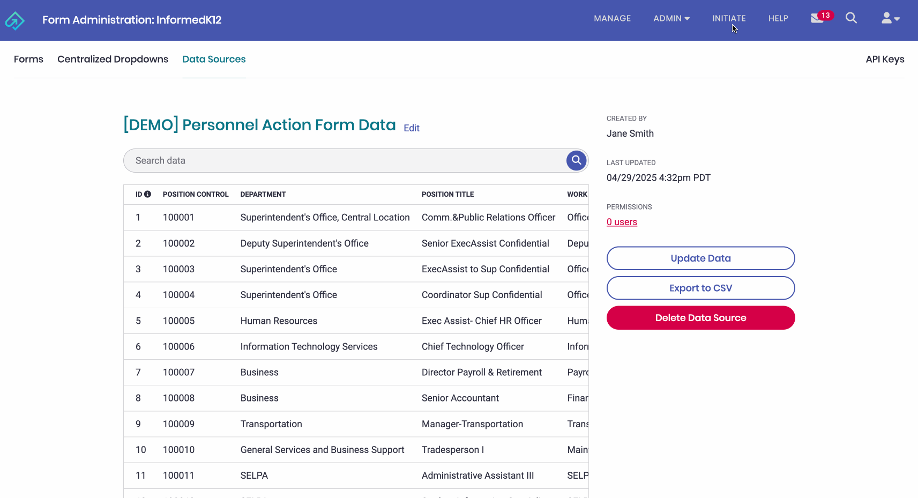
Task: Select General Services and Business Support cell
Action: [322, 450]
